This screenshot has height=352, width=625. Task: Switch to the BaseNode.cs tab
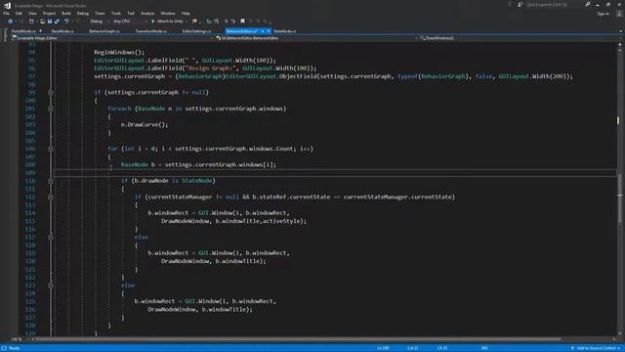point(62,31)
